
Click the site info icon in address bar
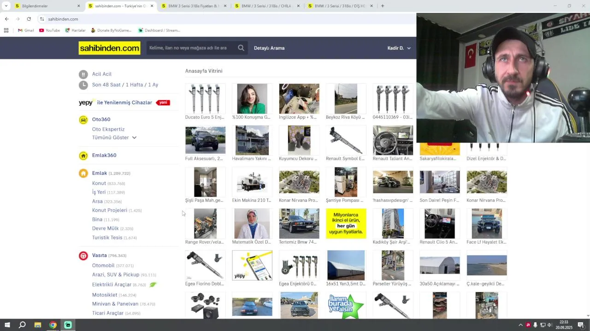coord(42,19)
